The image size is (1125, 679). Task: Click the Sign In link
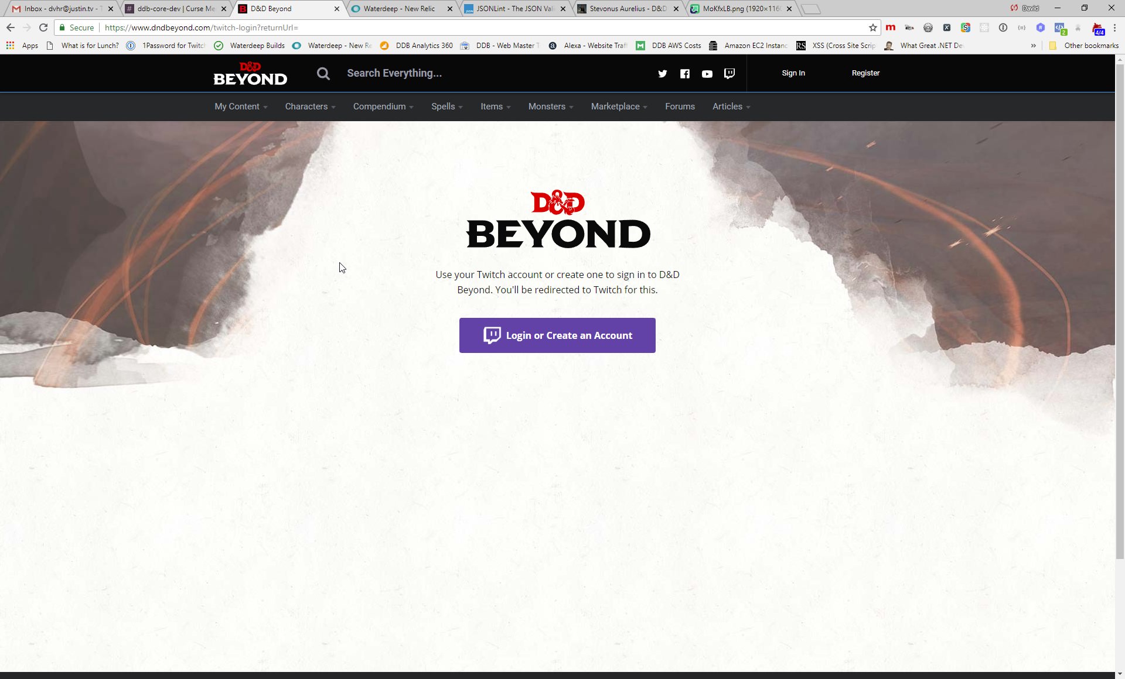pyautogui.click(x=793, y=73)
